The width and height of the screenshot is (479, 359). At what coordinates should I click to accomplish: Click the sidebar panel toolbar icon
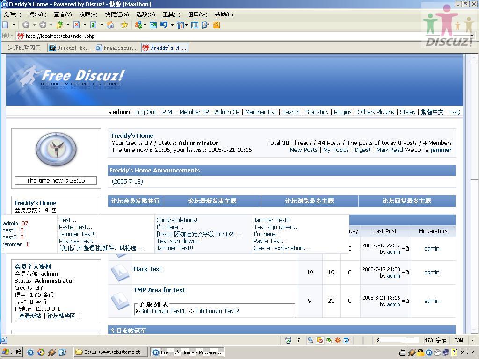pyautogui.click(x=195, y=25)
